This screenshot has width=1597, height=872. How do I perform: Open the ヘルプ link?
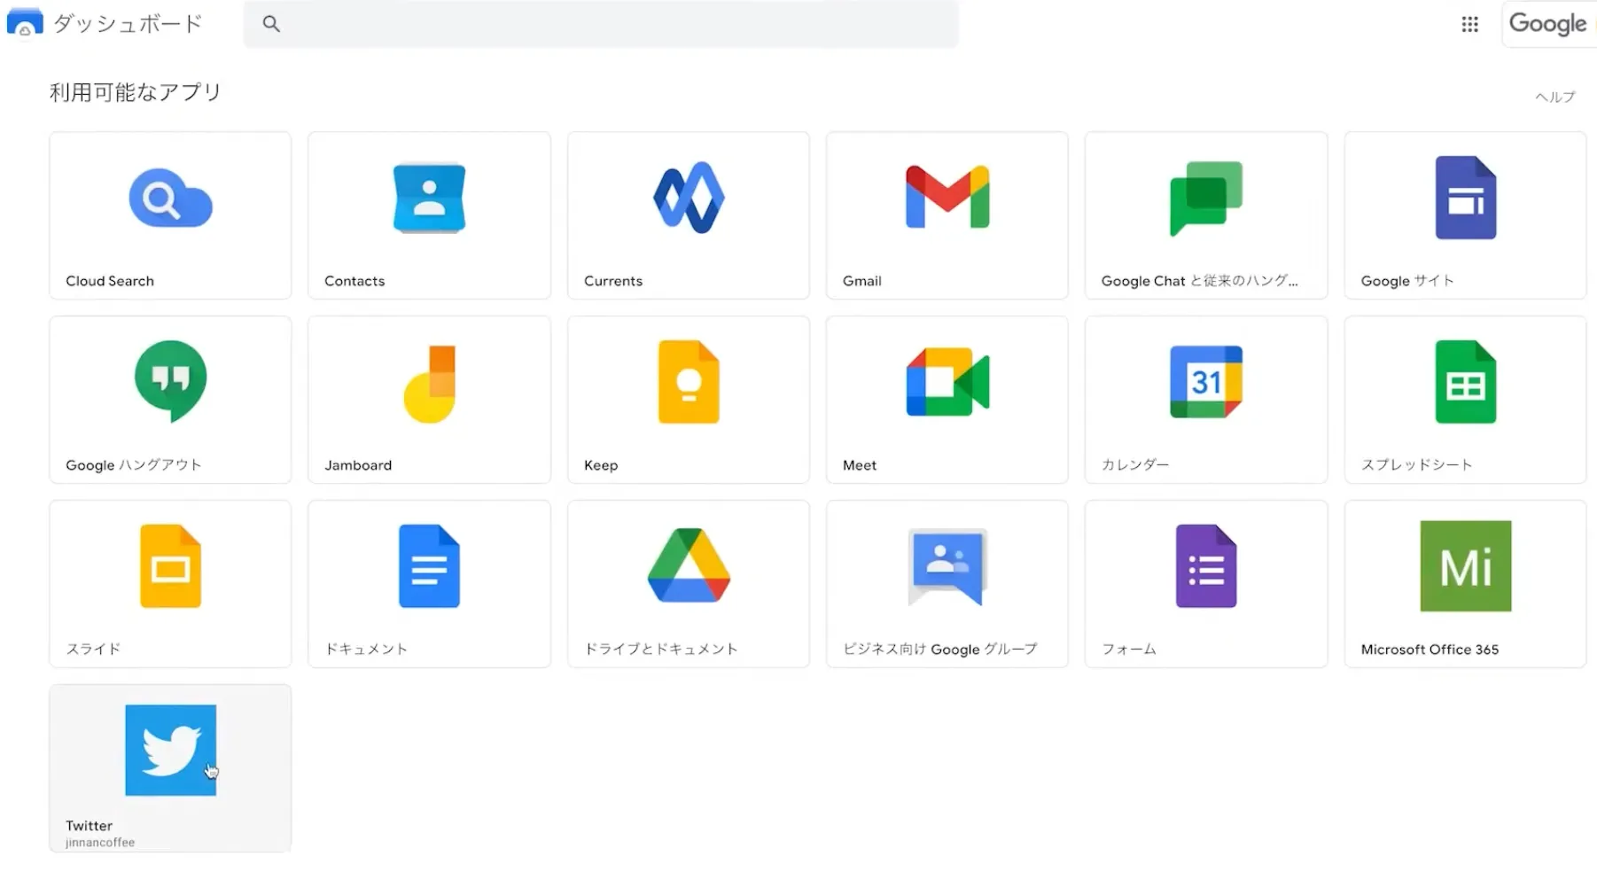coord(1555,97)
